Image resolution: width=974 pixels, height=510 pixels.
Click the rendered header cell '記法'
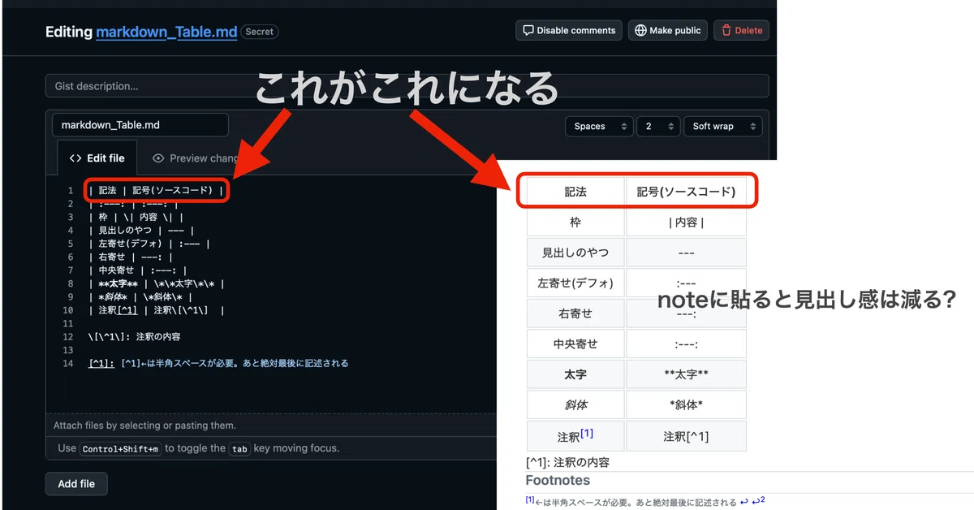pos(575,192)
